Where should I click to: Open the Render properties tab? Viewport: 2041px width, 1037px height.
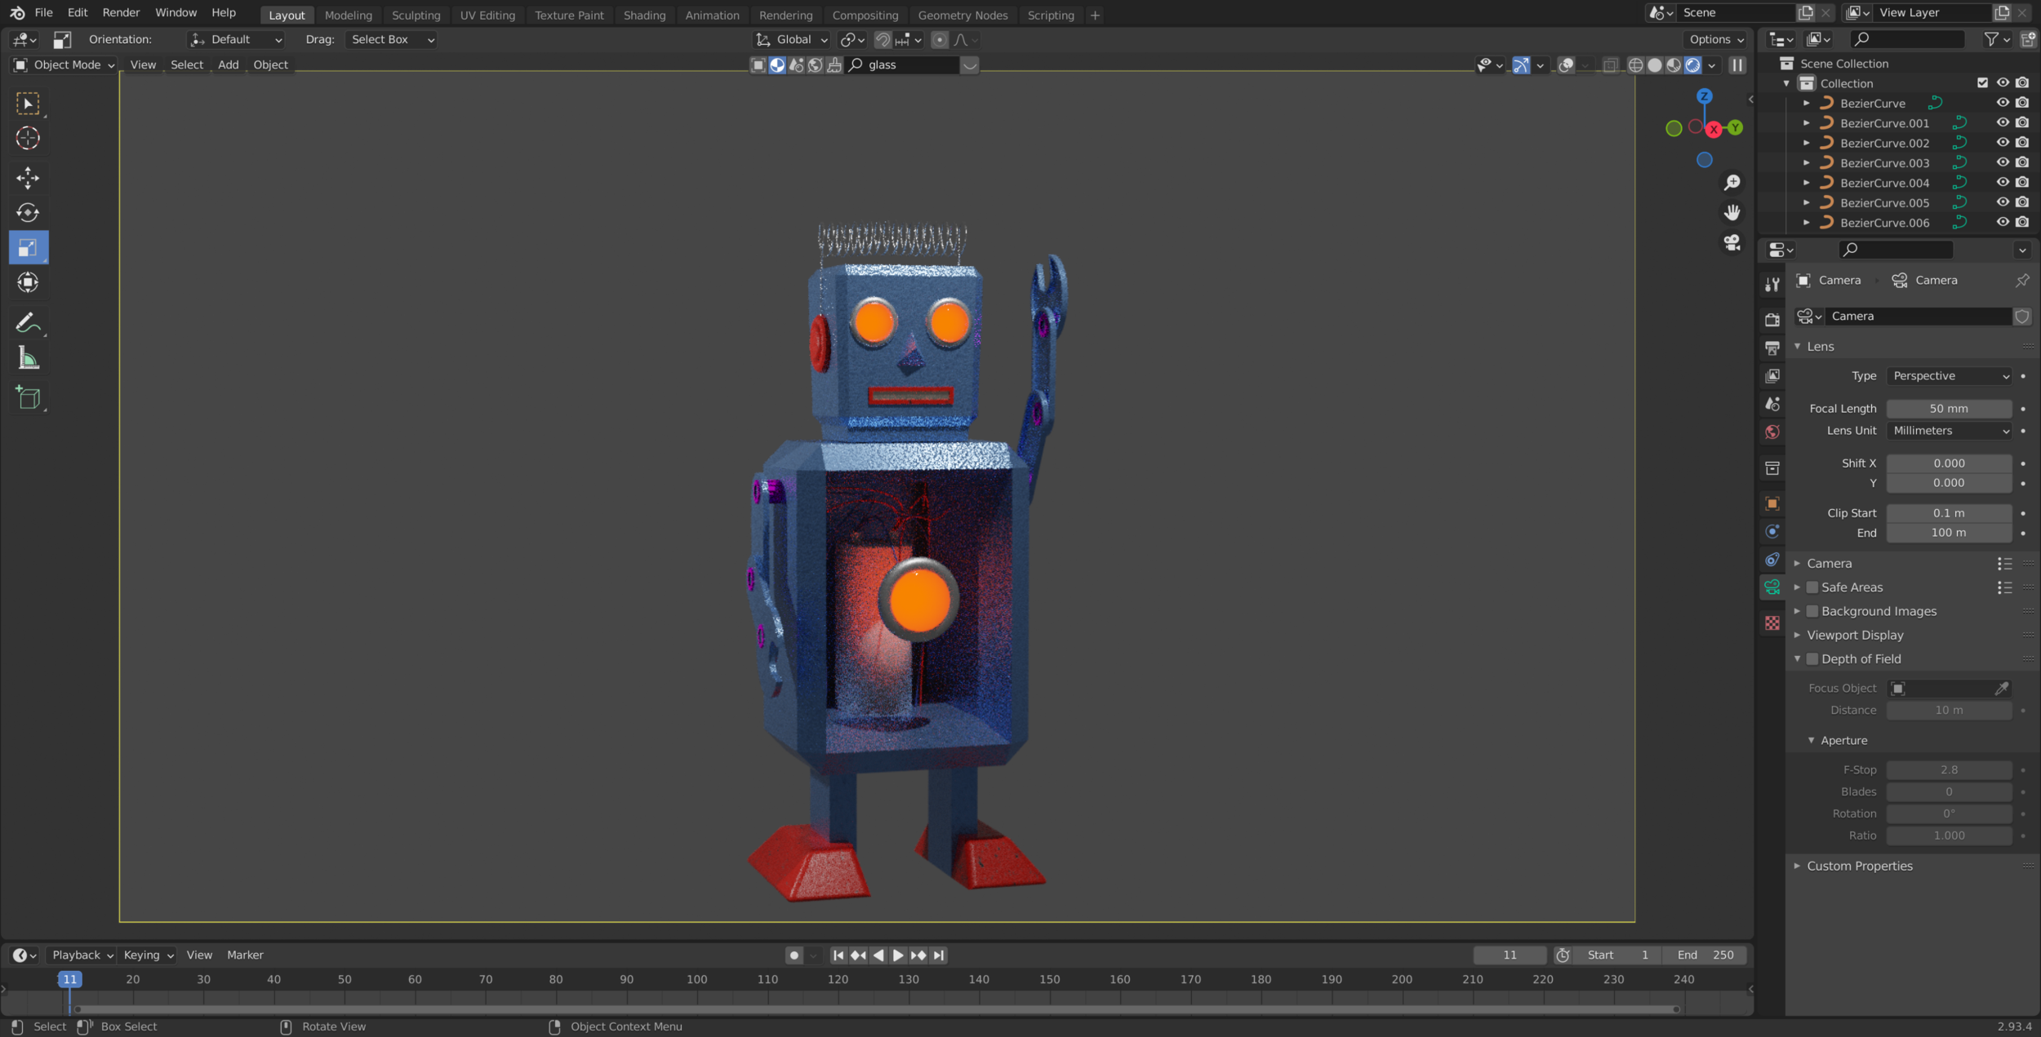tap(1772, 319)
